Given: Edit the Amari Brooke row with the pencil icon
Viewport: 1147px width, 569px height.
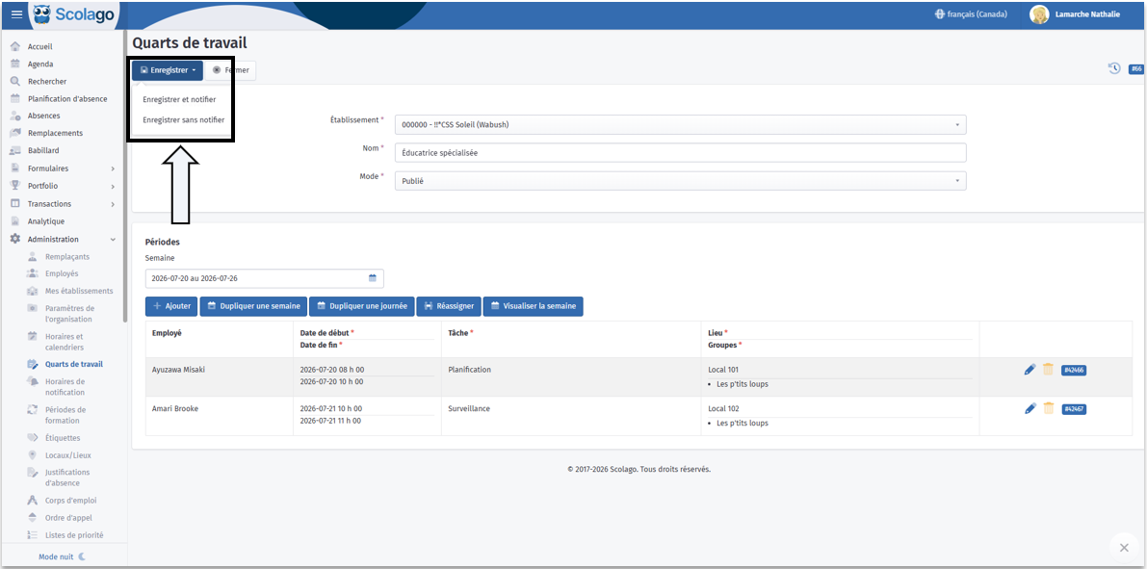Looking at the screenshot, I should (1030, 408).
